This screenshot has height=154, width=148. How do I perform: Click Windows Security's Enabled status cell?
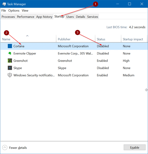point(102,75)
